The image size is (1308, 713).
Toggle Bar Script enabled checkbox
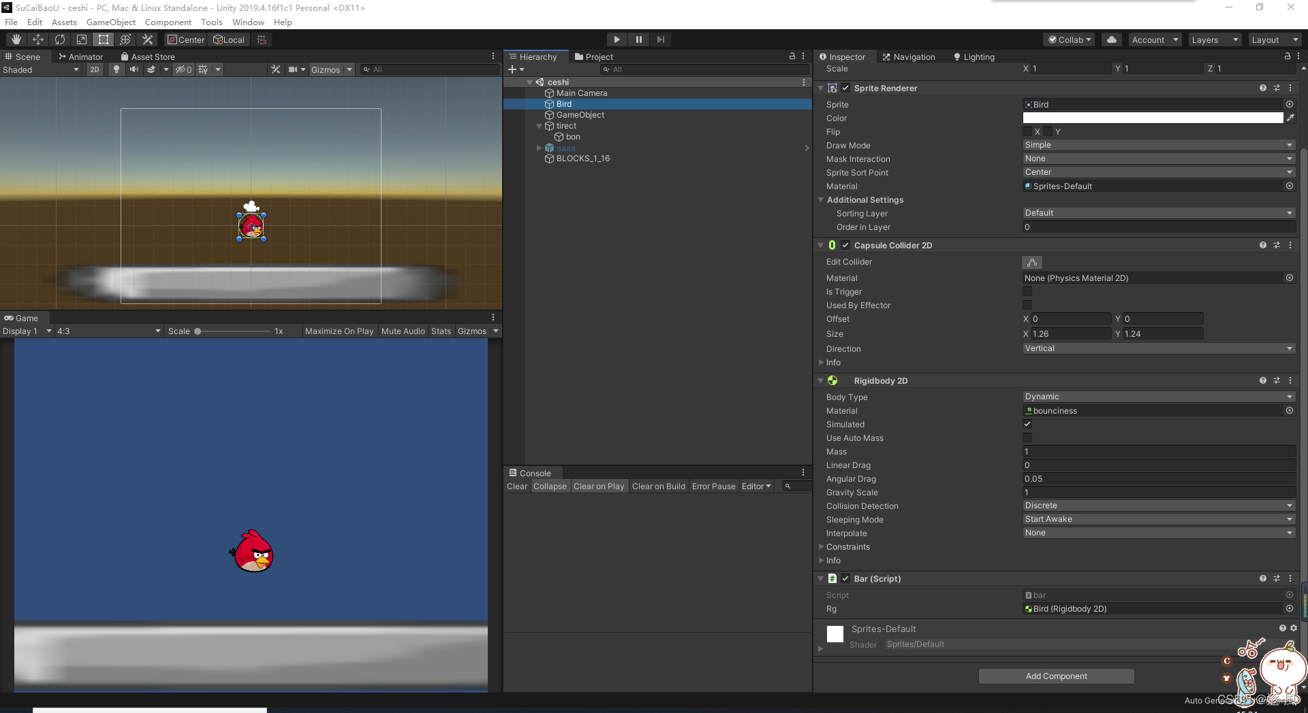point(845,578)
